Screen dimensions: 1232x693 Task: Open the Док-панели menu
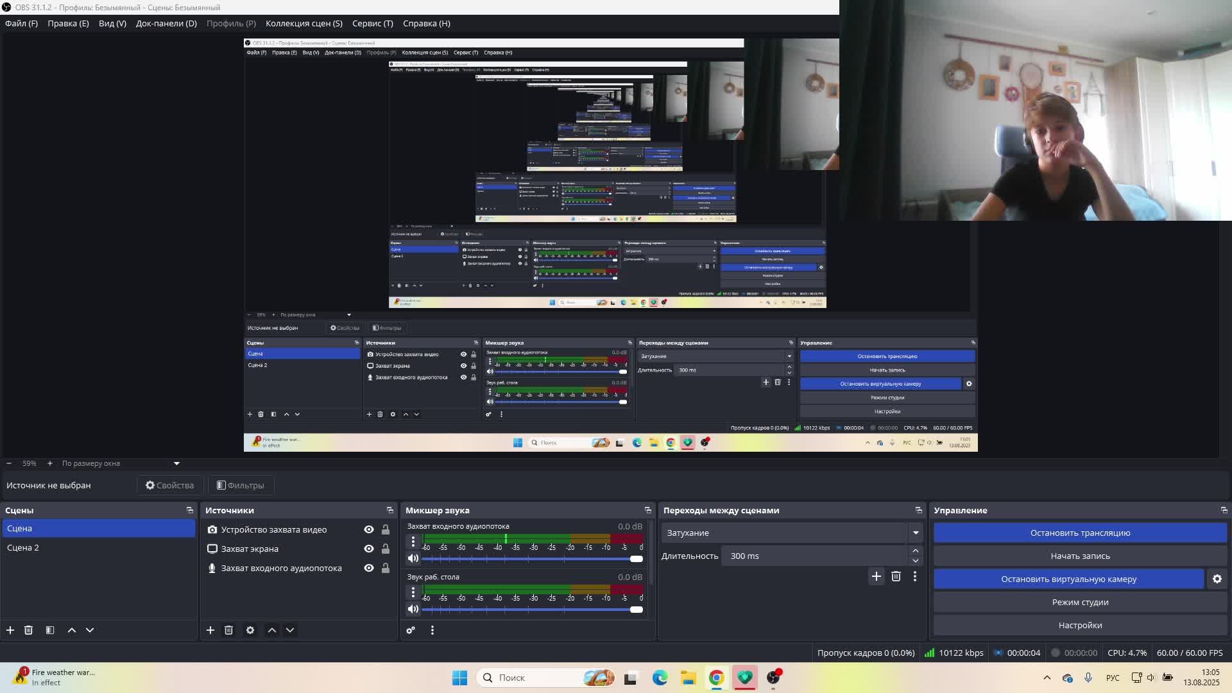coord(166,23)
